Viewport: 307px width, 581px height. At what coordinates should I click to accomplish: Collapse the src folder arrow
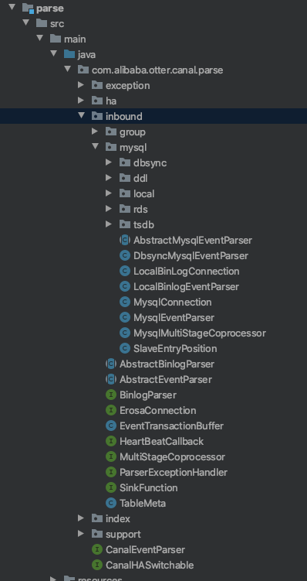[x=26, y=23]
